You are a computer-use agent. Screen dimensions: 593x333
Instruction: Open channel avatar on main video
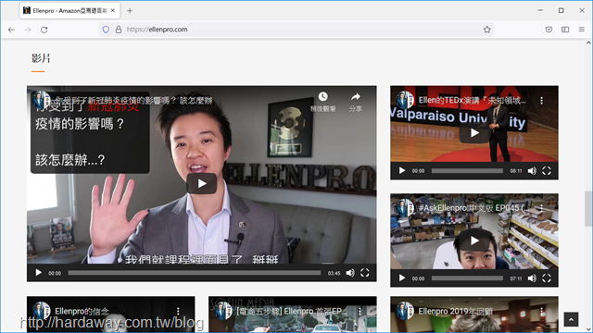[x=41, y=101]
